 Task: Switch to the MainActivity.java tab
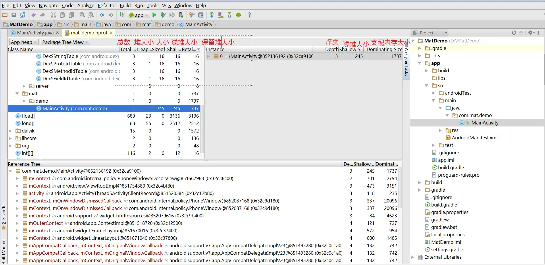[35, 33]
